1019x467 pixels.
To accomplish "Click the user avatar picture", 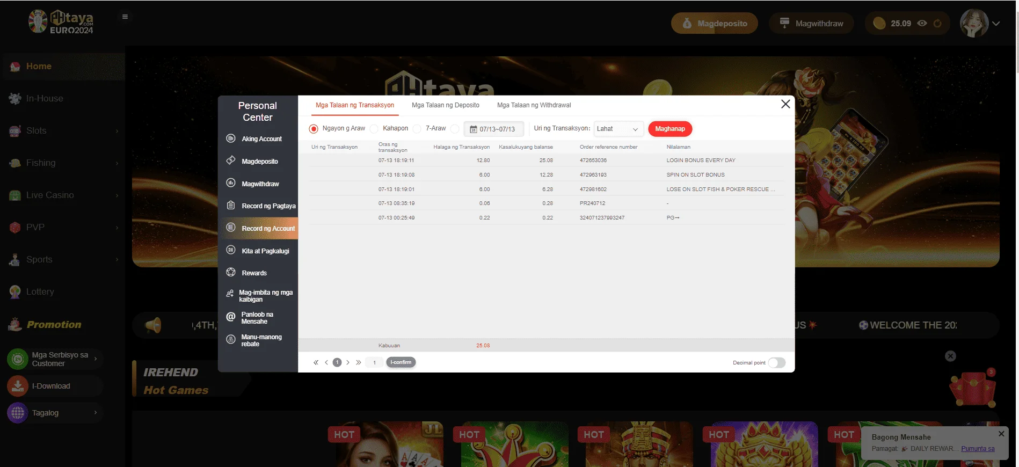I will coord(974,23).
